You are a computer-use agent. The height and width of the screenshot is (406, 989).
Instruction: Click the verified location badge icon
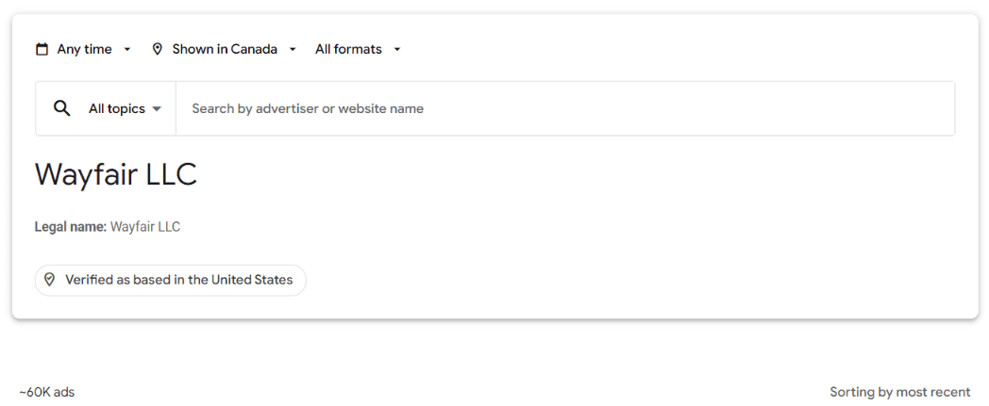click(x=49, y=280)
